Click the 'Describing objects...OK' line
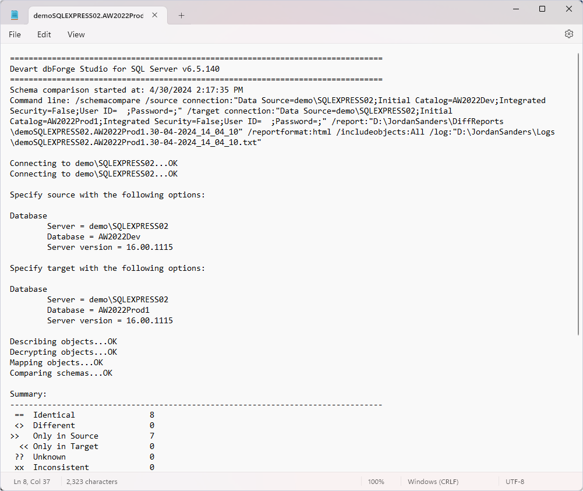The height and width of the screenshot is (491, 583). click(63, 341)
